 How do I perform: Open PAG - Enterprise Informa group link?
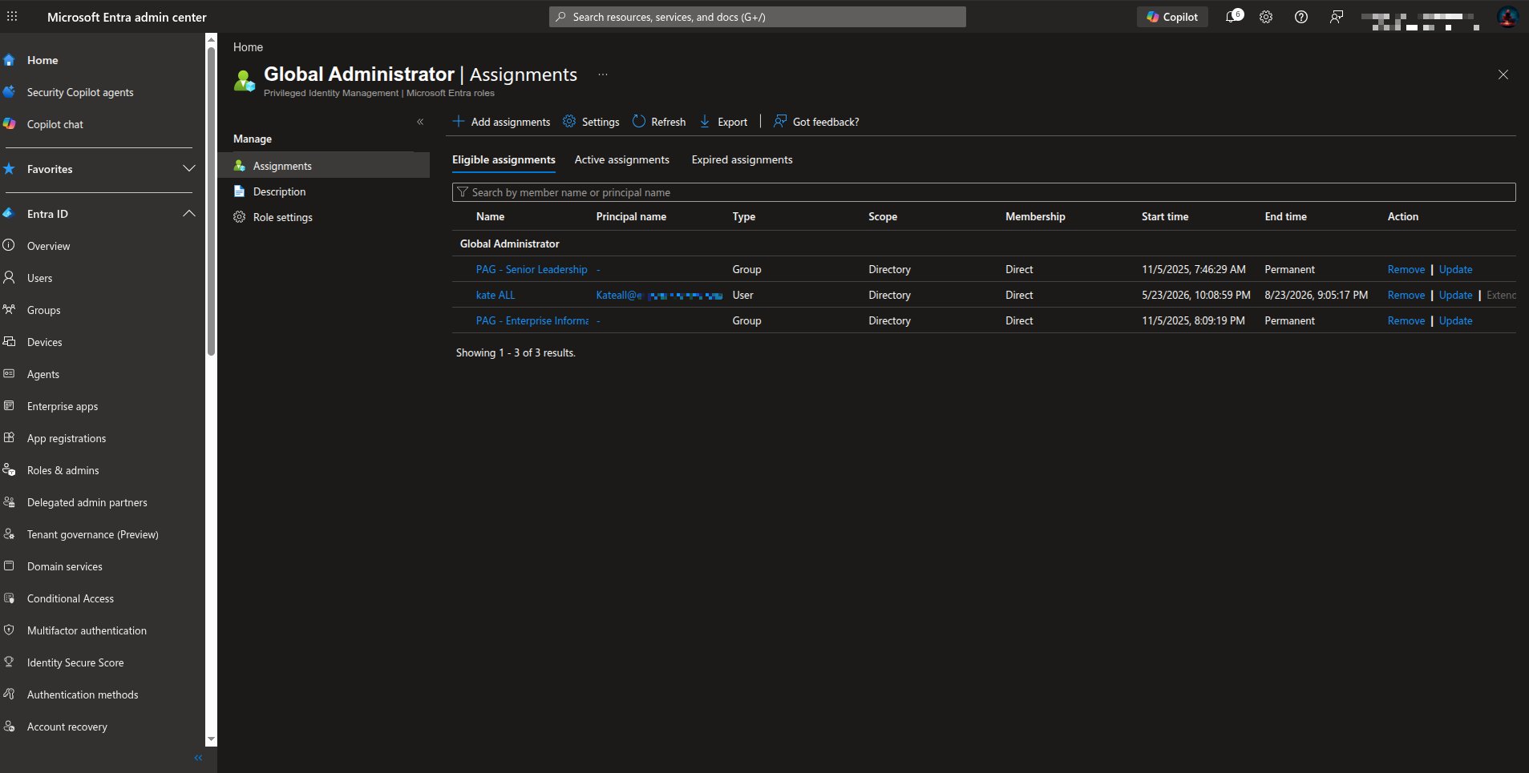532,321
